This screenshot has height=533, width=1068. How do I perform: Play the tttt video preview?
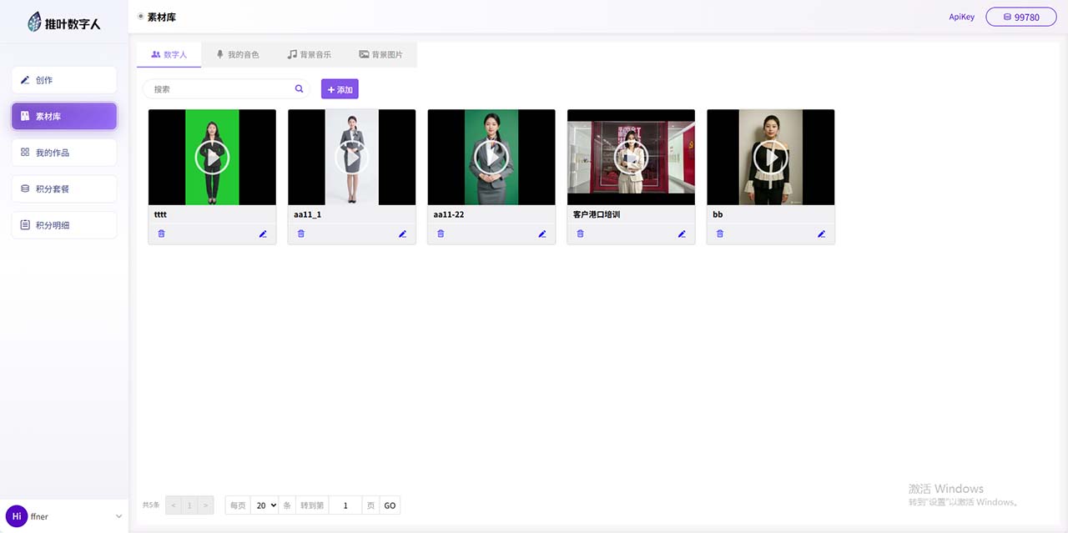tap(212, 157)
